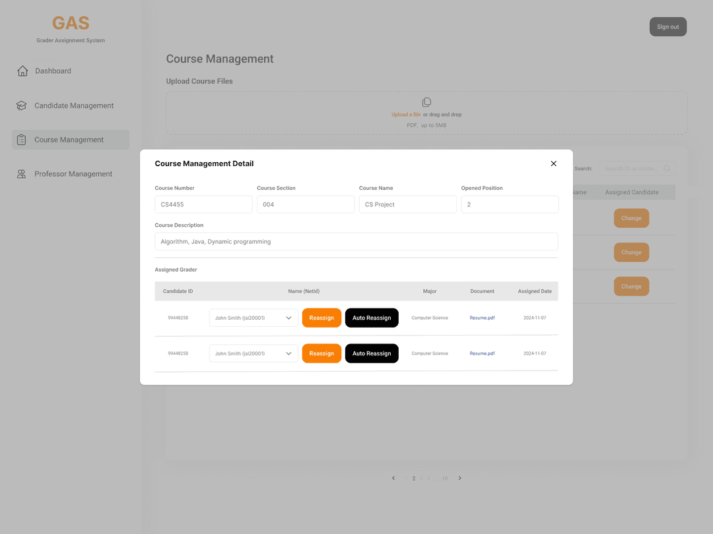Image resolution: width=713 pixels, height=534 pixels.
Task: Click the GAS logo at the top
Action: tap(70, 23)
